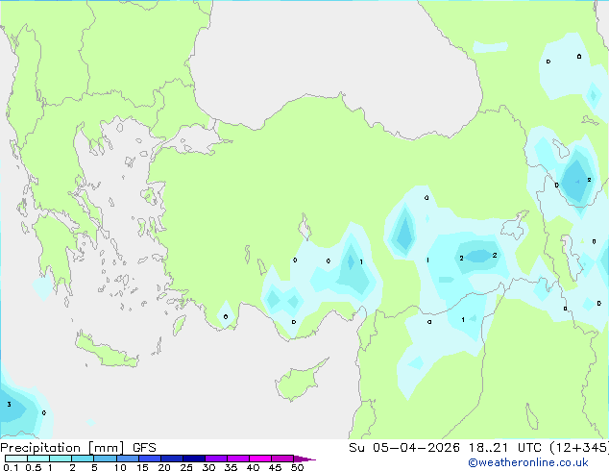Click dark navy swatch between 25 and 30

[193, 459]
